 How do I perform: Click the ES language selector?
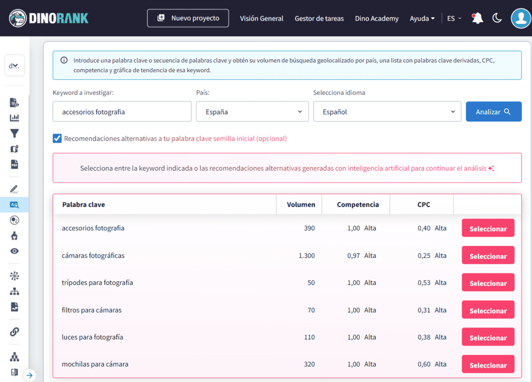453,18
